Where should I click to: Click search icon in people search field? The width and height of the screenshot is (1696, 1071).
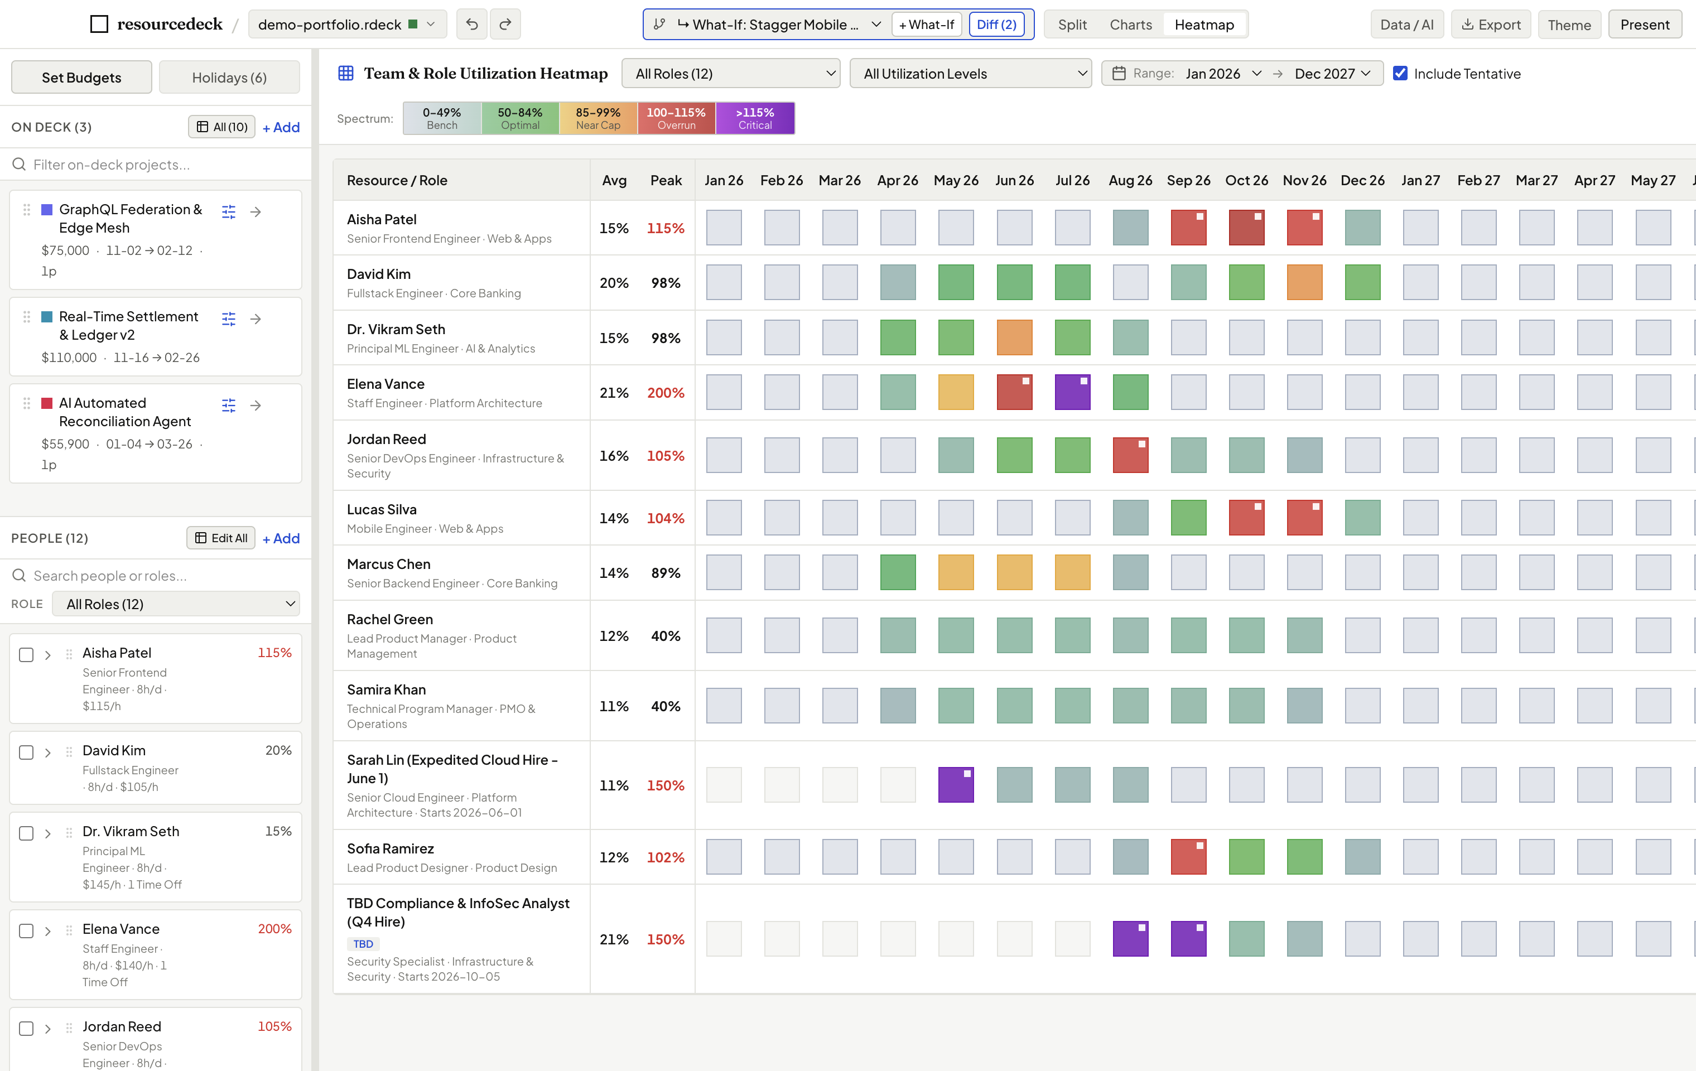(19, 575)
